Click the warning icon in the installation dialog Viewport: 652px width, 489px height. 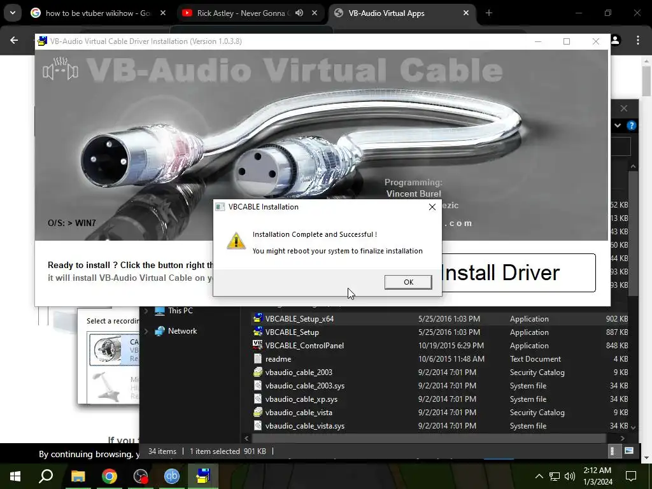(x=236, y=241)
